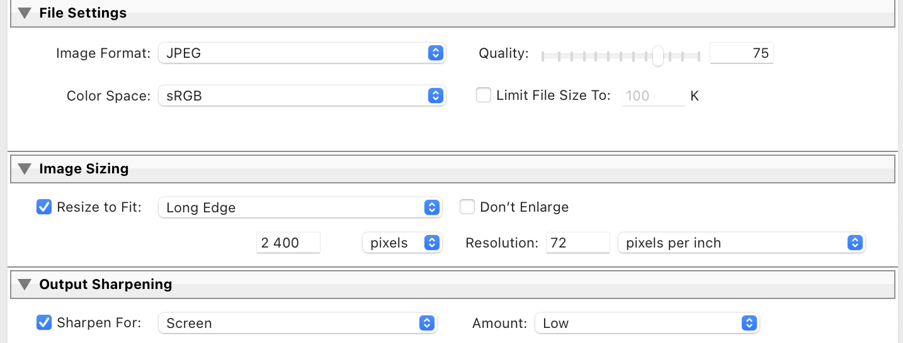The width and height of the screenshot is (903, 343).
Task: Uncheck the Resize to Fit checkbox
Action: [x=44, y=207]
